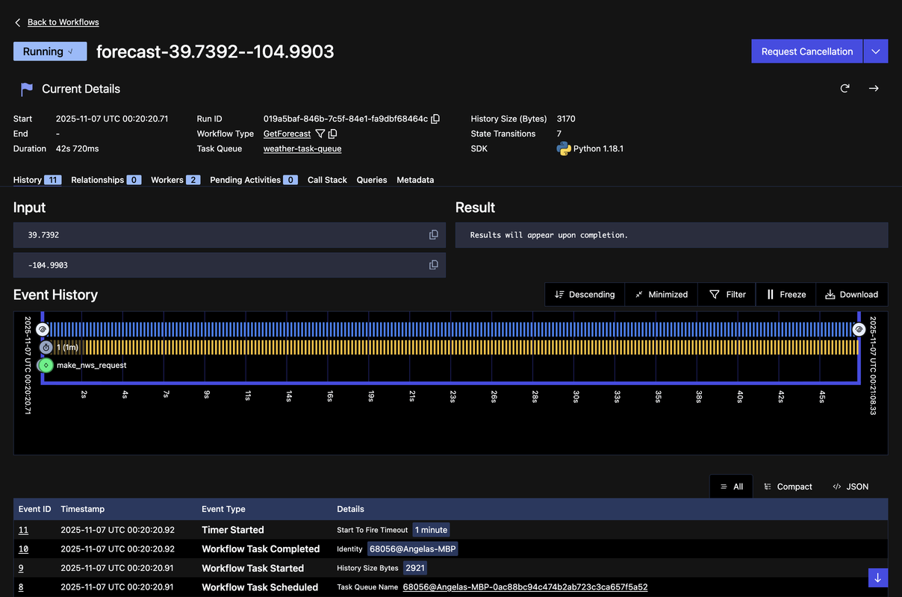
Task: Click the right eye icon on timeline
Action: (859, 329)
